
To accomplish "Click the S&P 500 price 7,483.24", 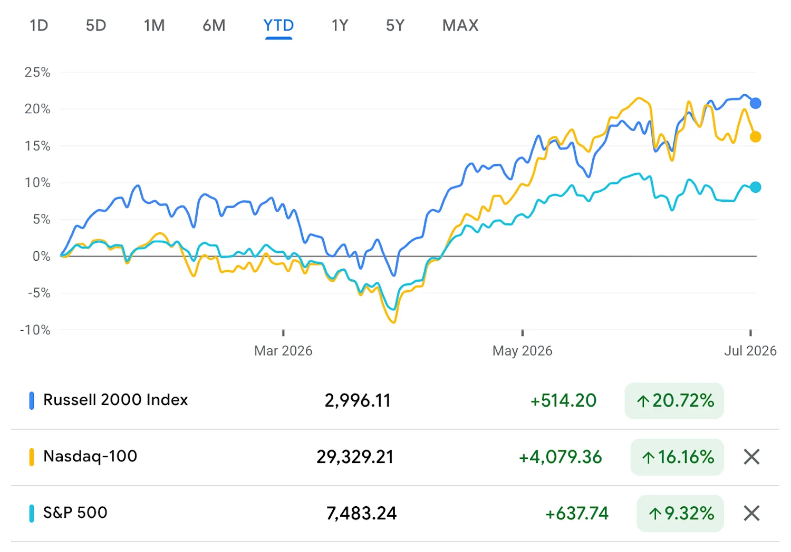I will coord(361,513).
